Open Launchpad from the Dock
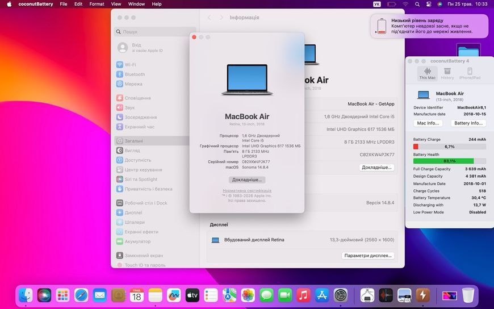 [62, 295]
